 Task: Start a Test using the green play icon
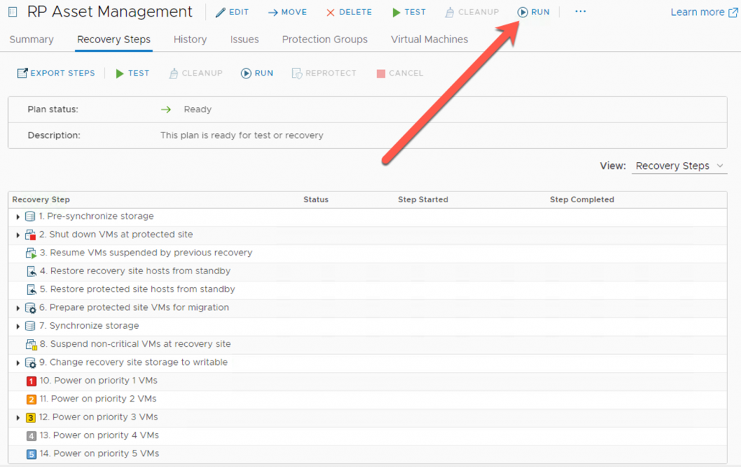pos(395,12)
